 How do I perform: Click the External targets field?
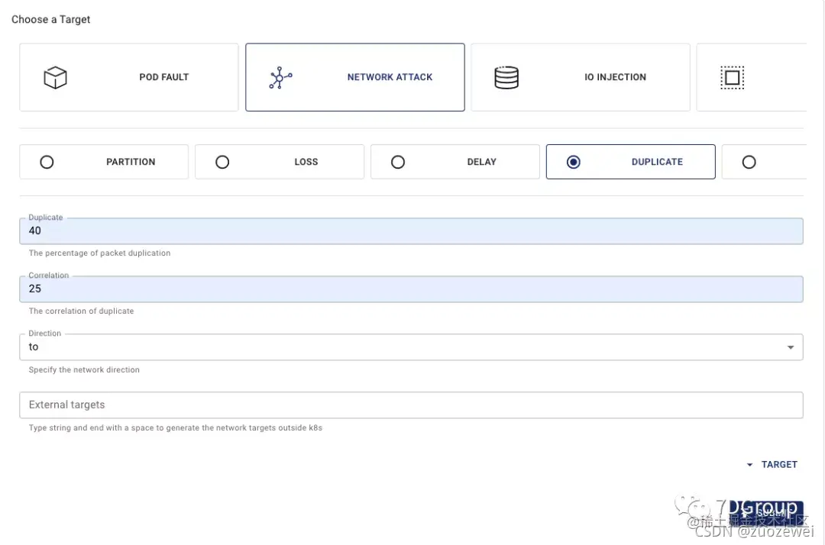pos(412,405)
